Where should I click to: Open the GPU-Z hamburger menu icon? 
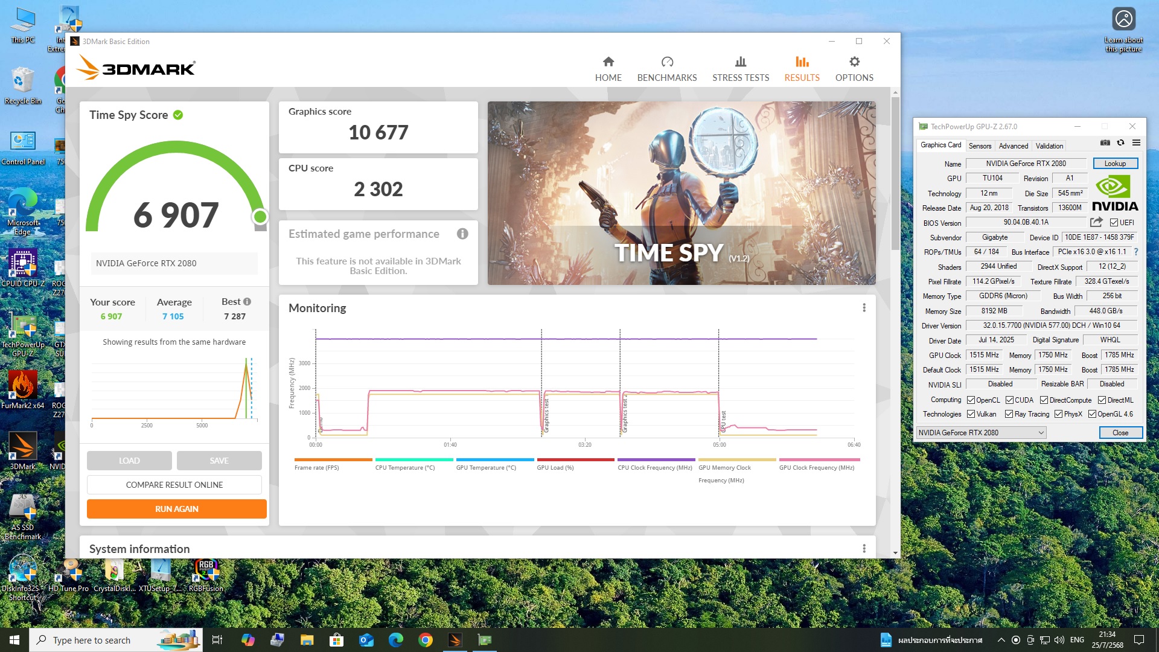[x=1136, y=143]
